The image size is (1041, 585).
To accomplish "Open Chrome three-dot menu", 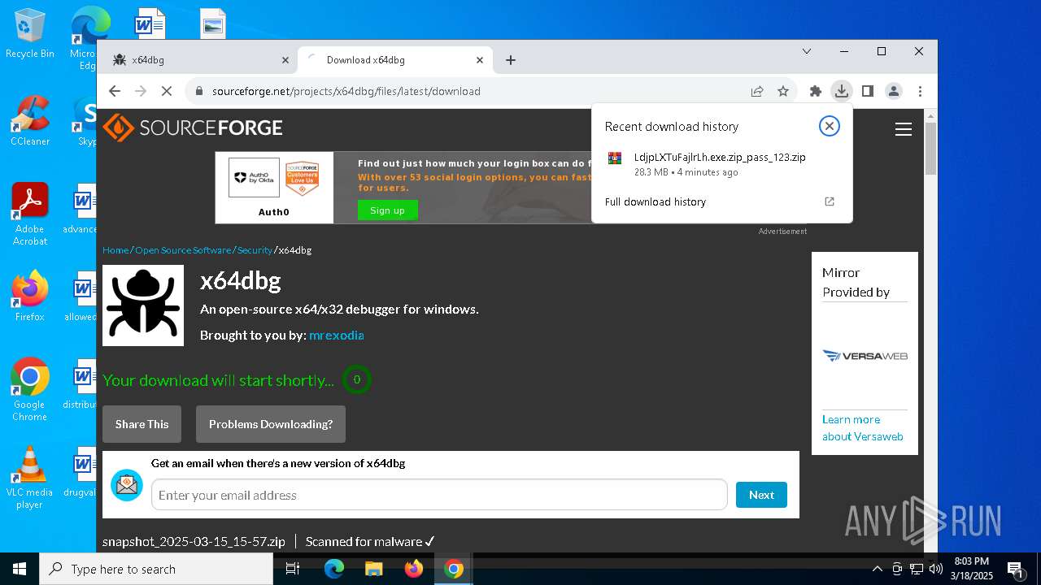I will click(x=920, y=91).
